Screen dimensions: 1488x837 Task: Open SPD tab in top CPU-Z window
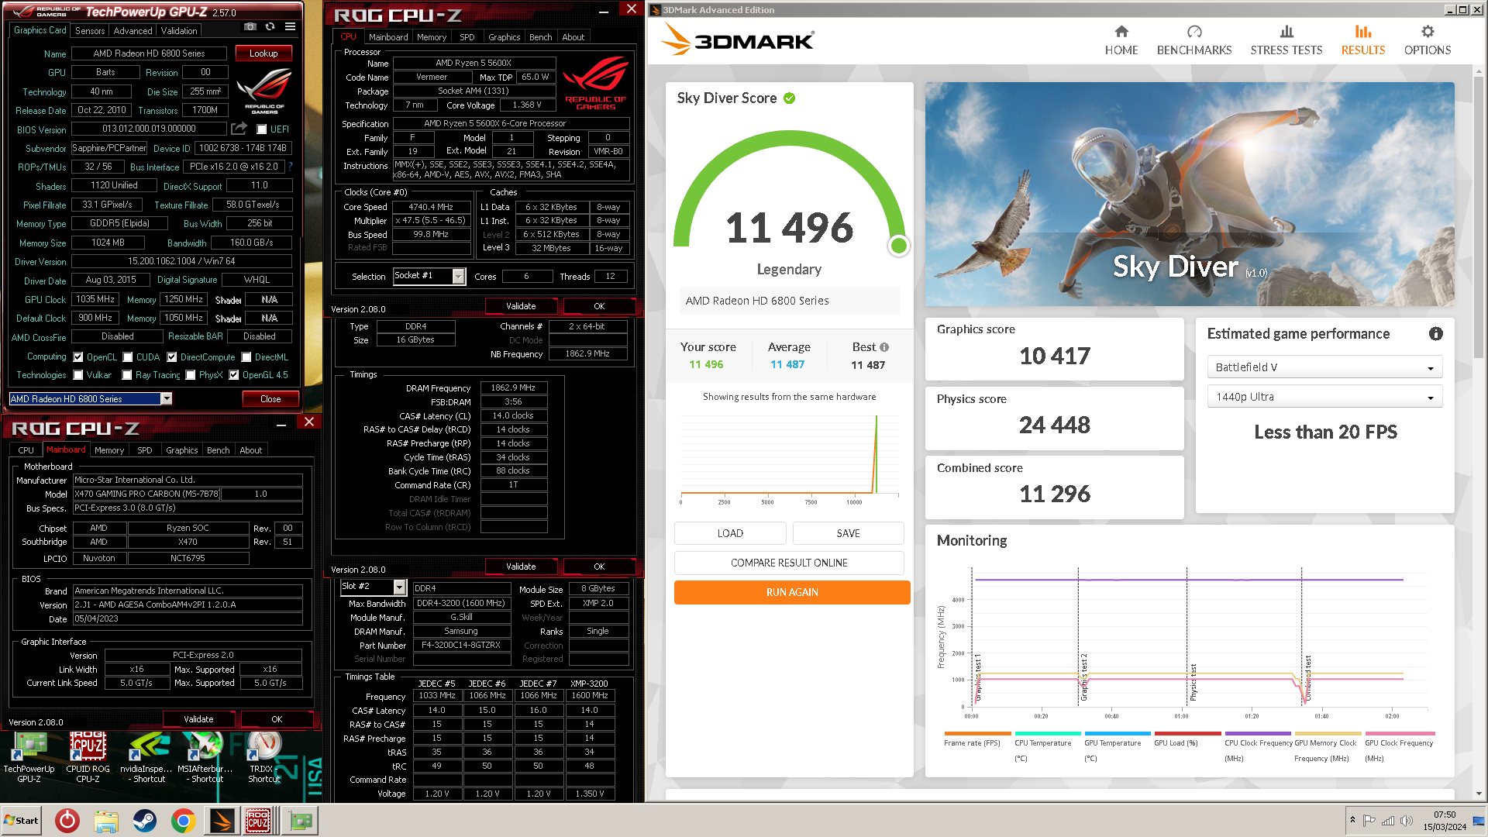(467, 37)
